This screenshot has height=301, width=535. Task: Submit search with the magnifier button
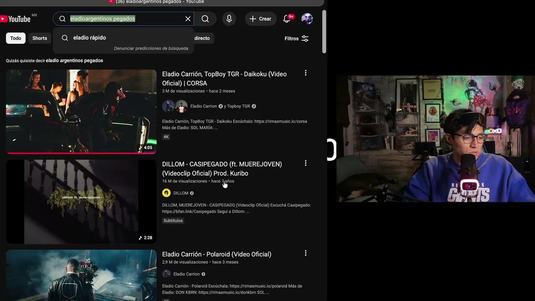[205, 19]
